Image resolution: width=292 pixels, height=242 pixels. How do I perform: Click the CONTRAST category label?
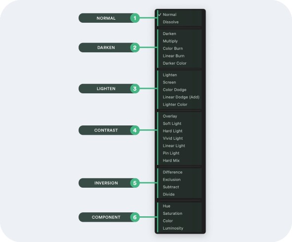106,130
